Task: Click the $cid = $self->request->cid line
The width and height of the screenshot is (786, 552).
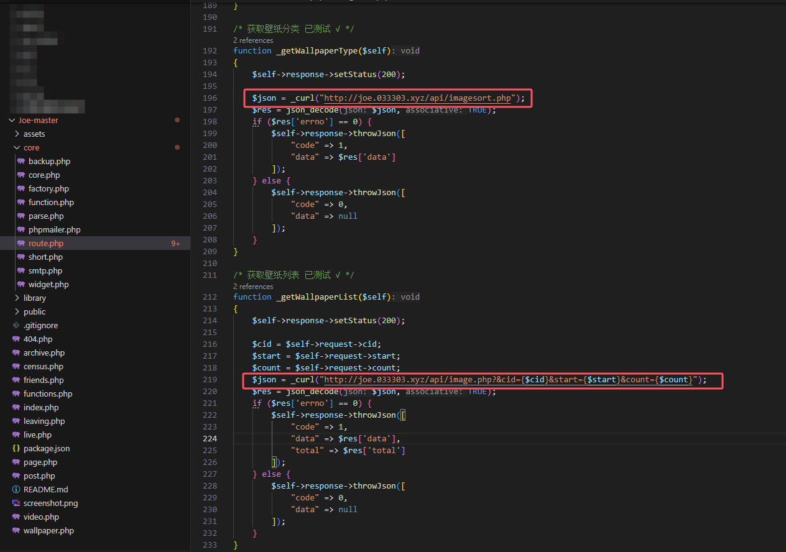Action: point(316,344)
